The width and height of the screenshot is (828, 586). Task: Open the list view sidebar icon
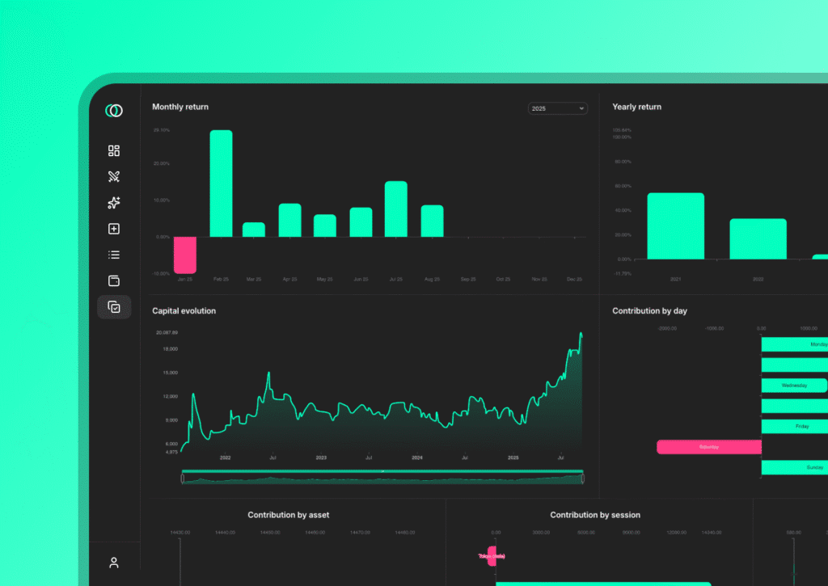(x=114, y=255)
